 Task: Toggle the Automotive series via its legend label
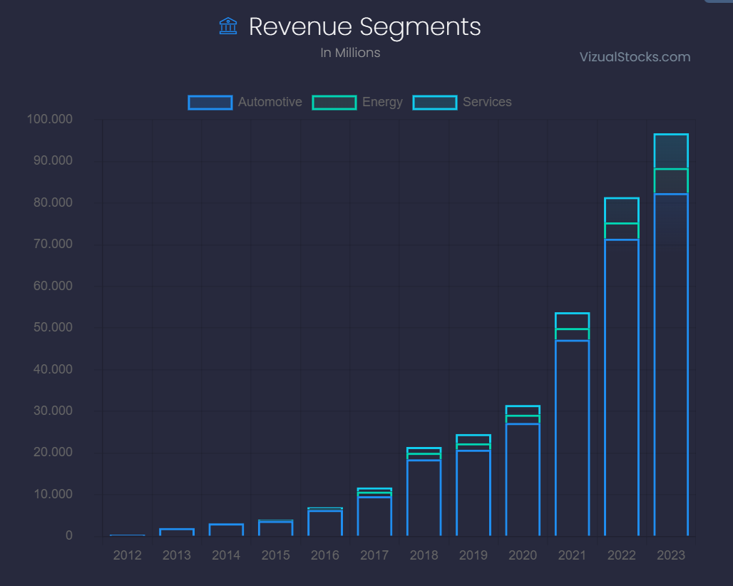pos(270,102)
